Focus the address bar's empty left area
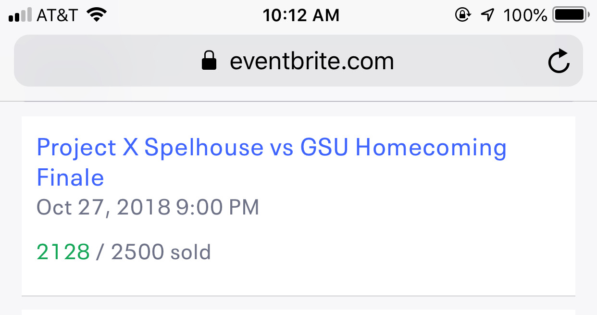The width and height of the screenshot is (597, 315). 106,61
